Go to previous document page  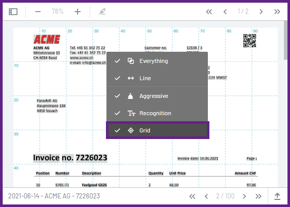pos(225,12)
